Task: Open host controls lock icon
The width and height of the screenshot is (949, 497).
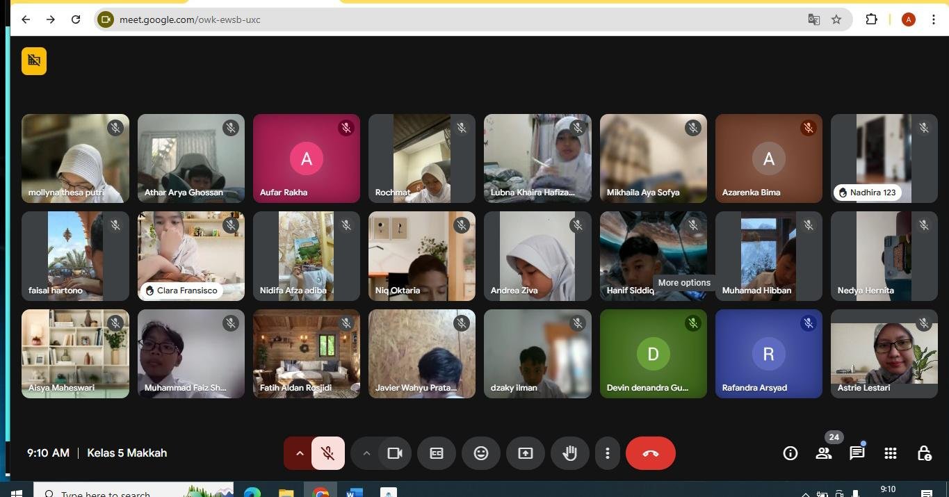Action: tap(923, 453)
